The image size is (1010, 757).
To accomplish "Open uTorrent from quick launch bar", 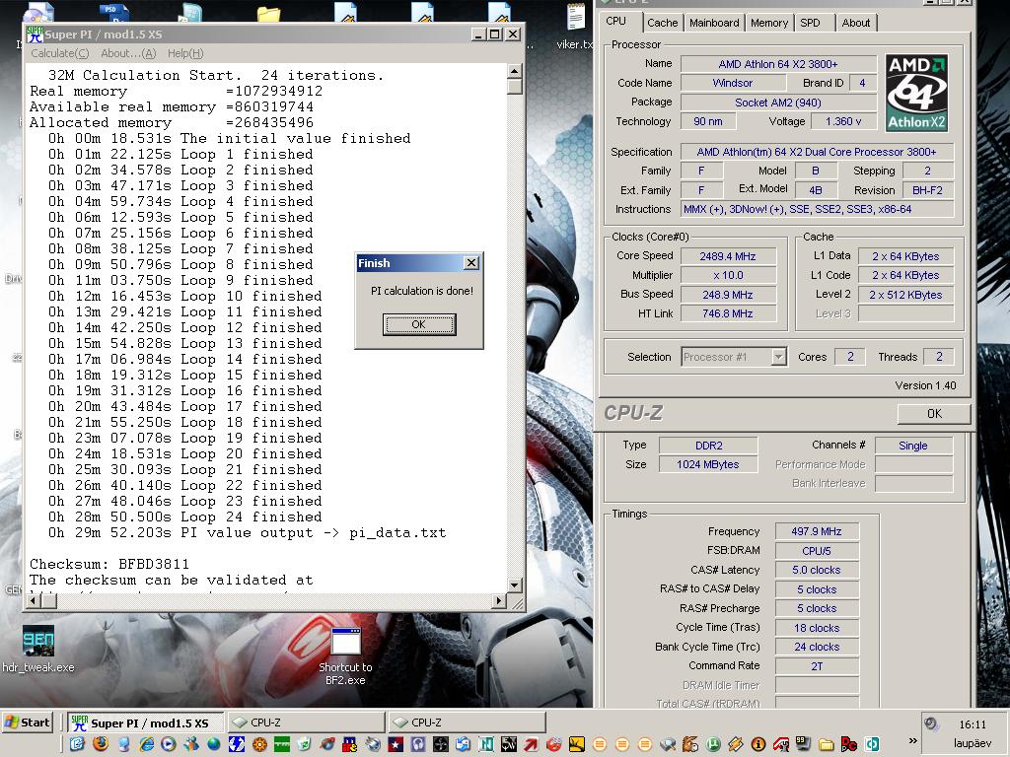I will click(x=713, y=744).
